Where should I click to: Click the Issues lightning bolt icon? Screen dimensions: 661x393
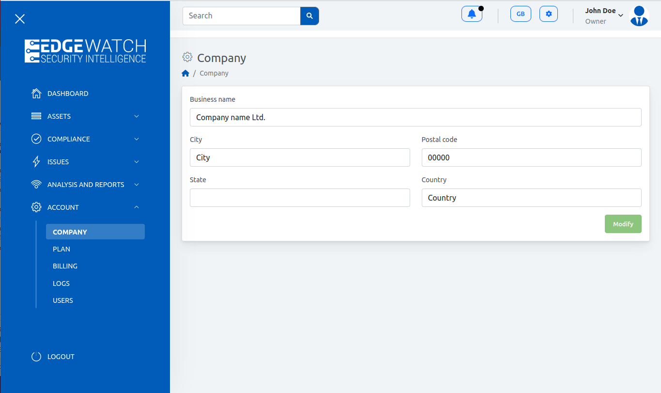[36, 162]
